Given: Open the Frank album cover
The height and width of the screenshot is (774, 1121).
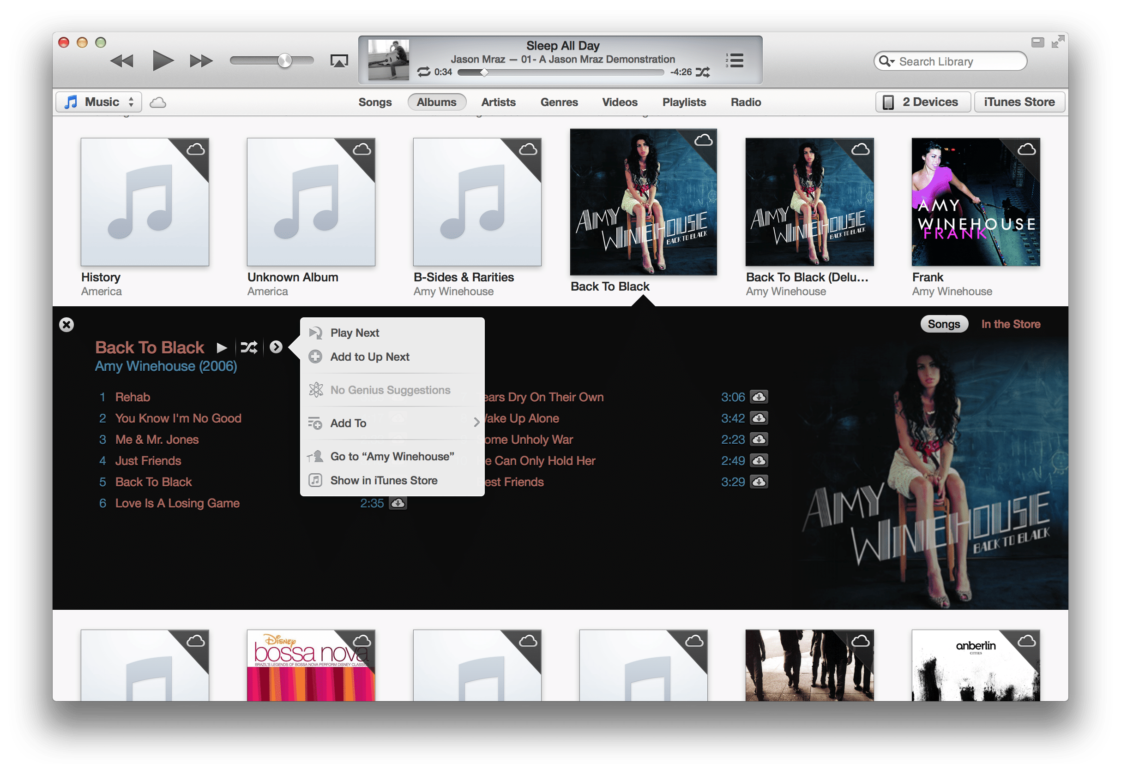Looking at the screenshot, I should point(976,202).
